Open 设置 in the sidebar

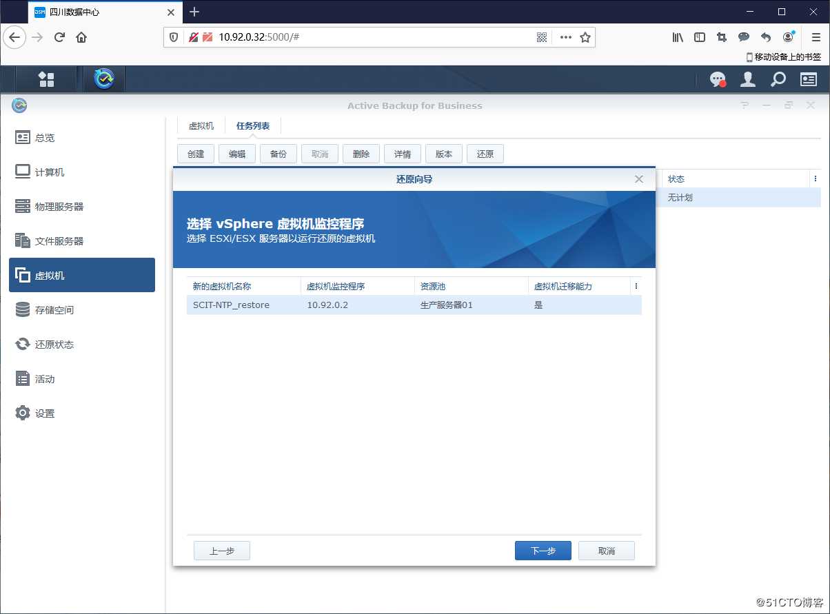pos(82,413)
